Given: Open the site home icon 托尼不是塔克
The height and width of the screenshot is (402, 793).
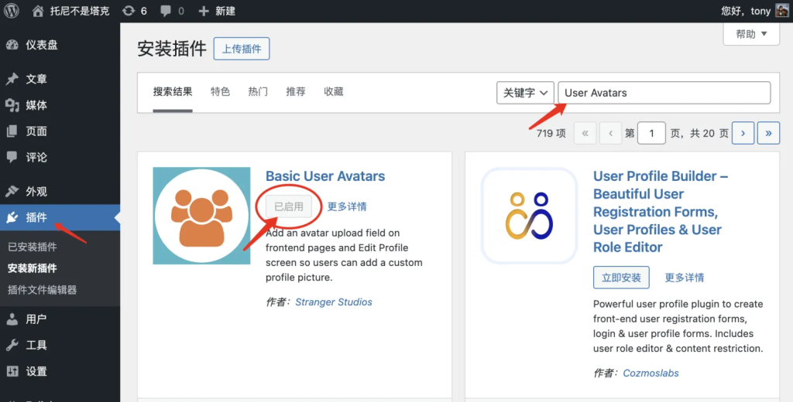Looking at the screenshot, I should click(x=38, y=11).
